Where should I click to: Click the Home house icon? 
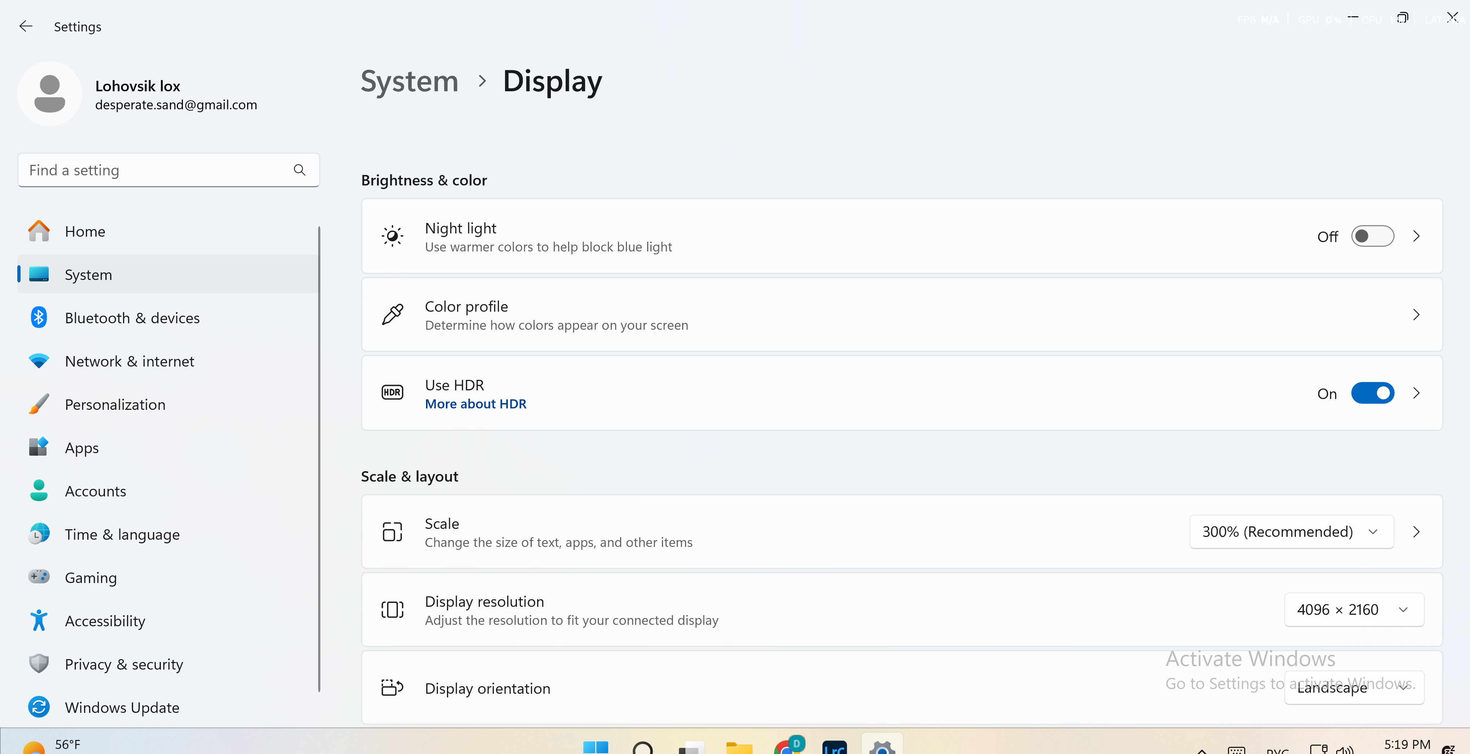point(39,231)
